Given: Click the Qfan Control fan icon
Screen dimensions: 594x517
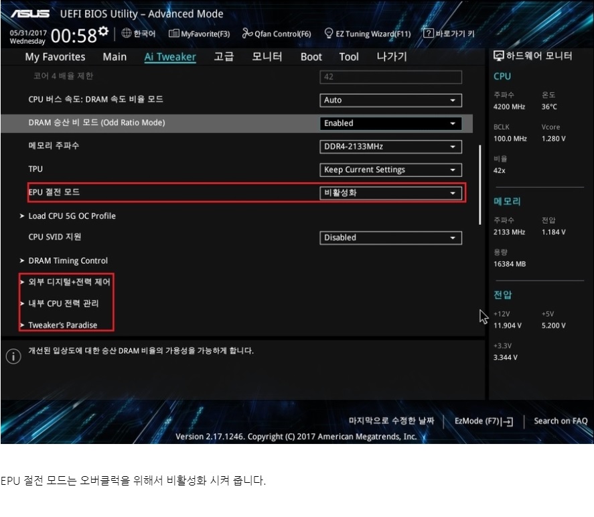Looking at the screenshot, I should click(x=247, y=33).
